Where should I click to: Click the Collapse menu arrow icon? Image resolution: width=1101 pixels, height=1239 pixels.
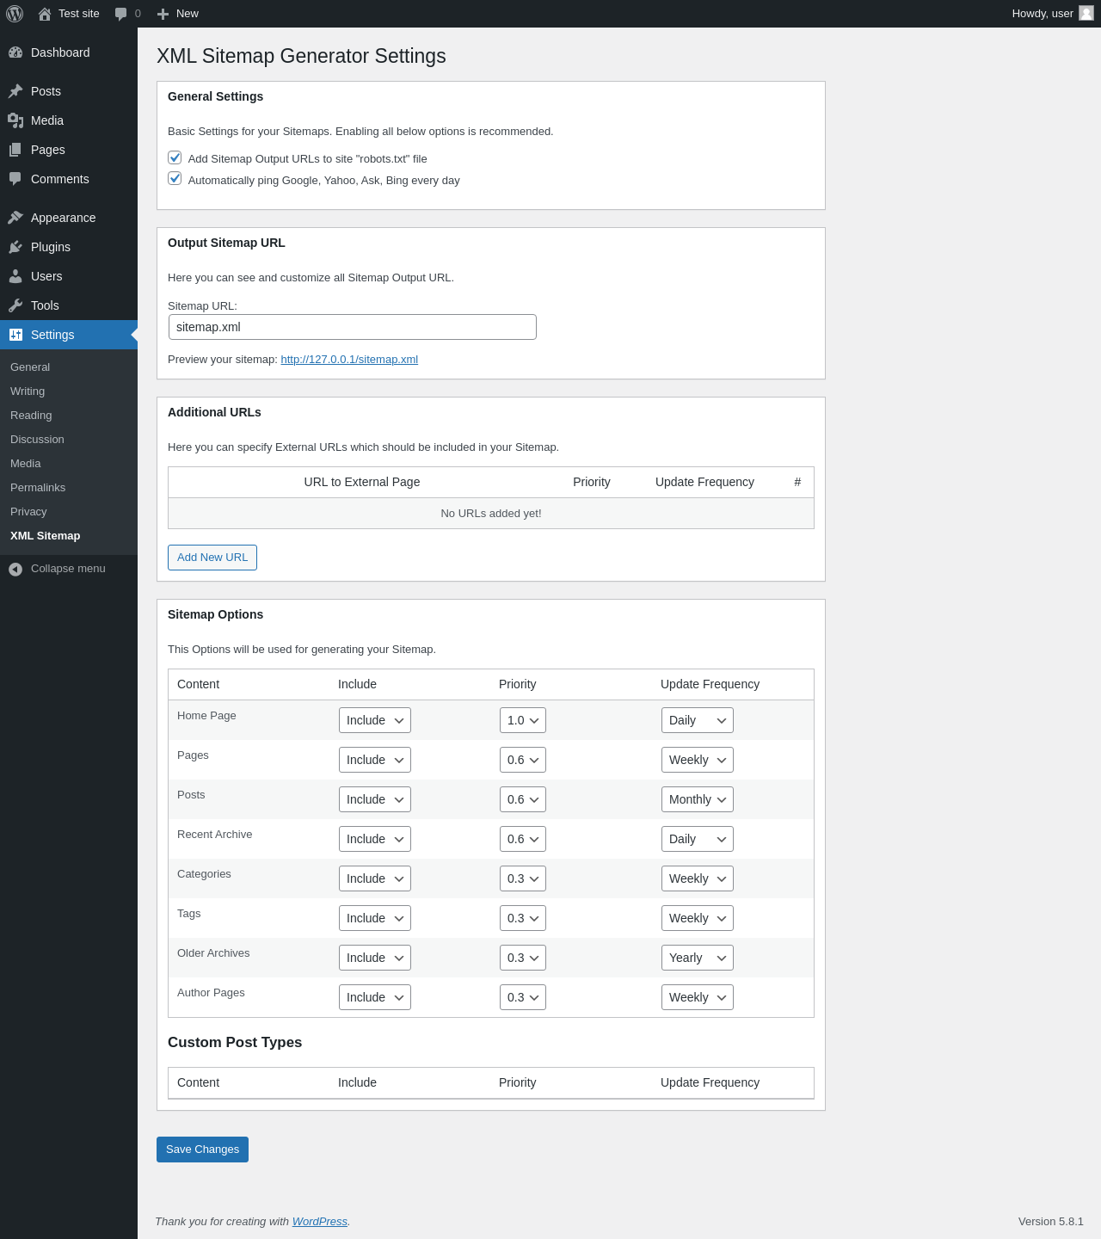pyautogui.click(x=15, y=569)
